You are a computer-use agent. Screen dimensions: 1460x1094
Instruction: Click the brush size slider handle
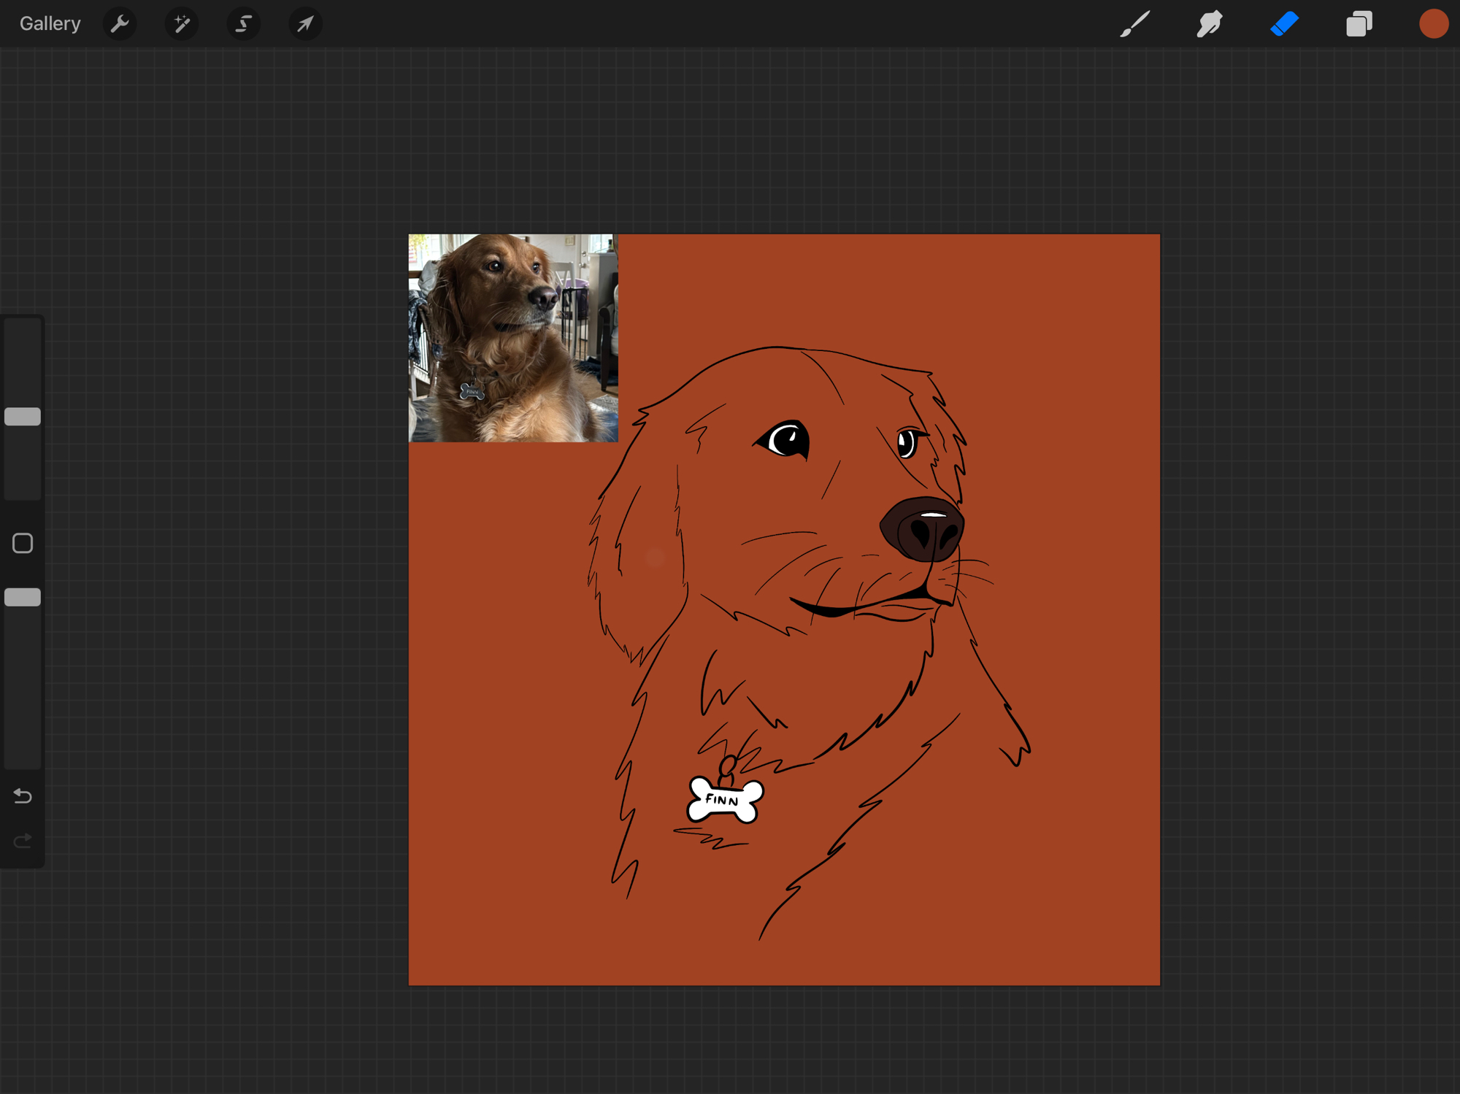pyautogui.click(x=23, y=417)
